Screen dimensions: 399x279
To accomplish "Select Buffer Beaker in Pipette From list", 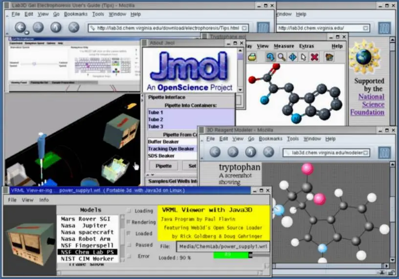I will pos(173,142).
